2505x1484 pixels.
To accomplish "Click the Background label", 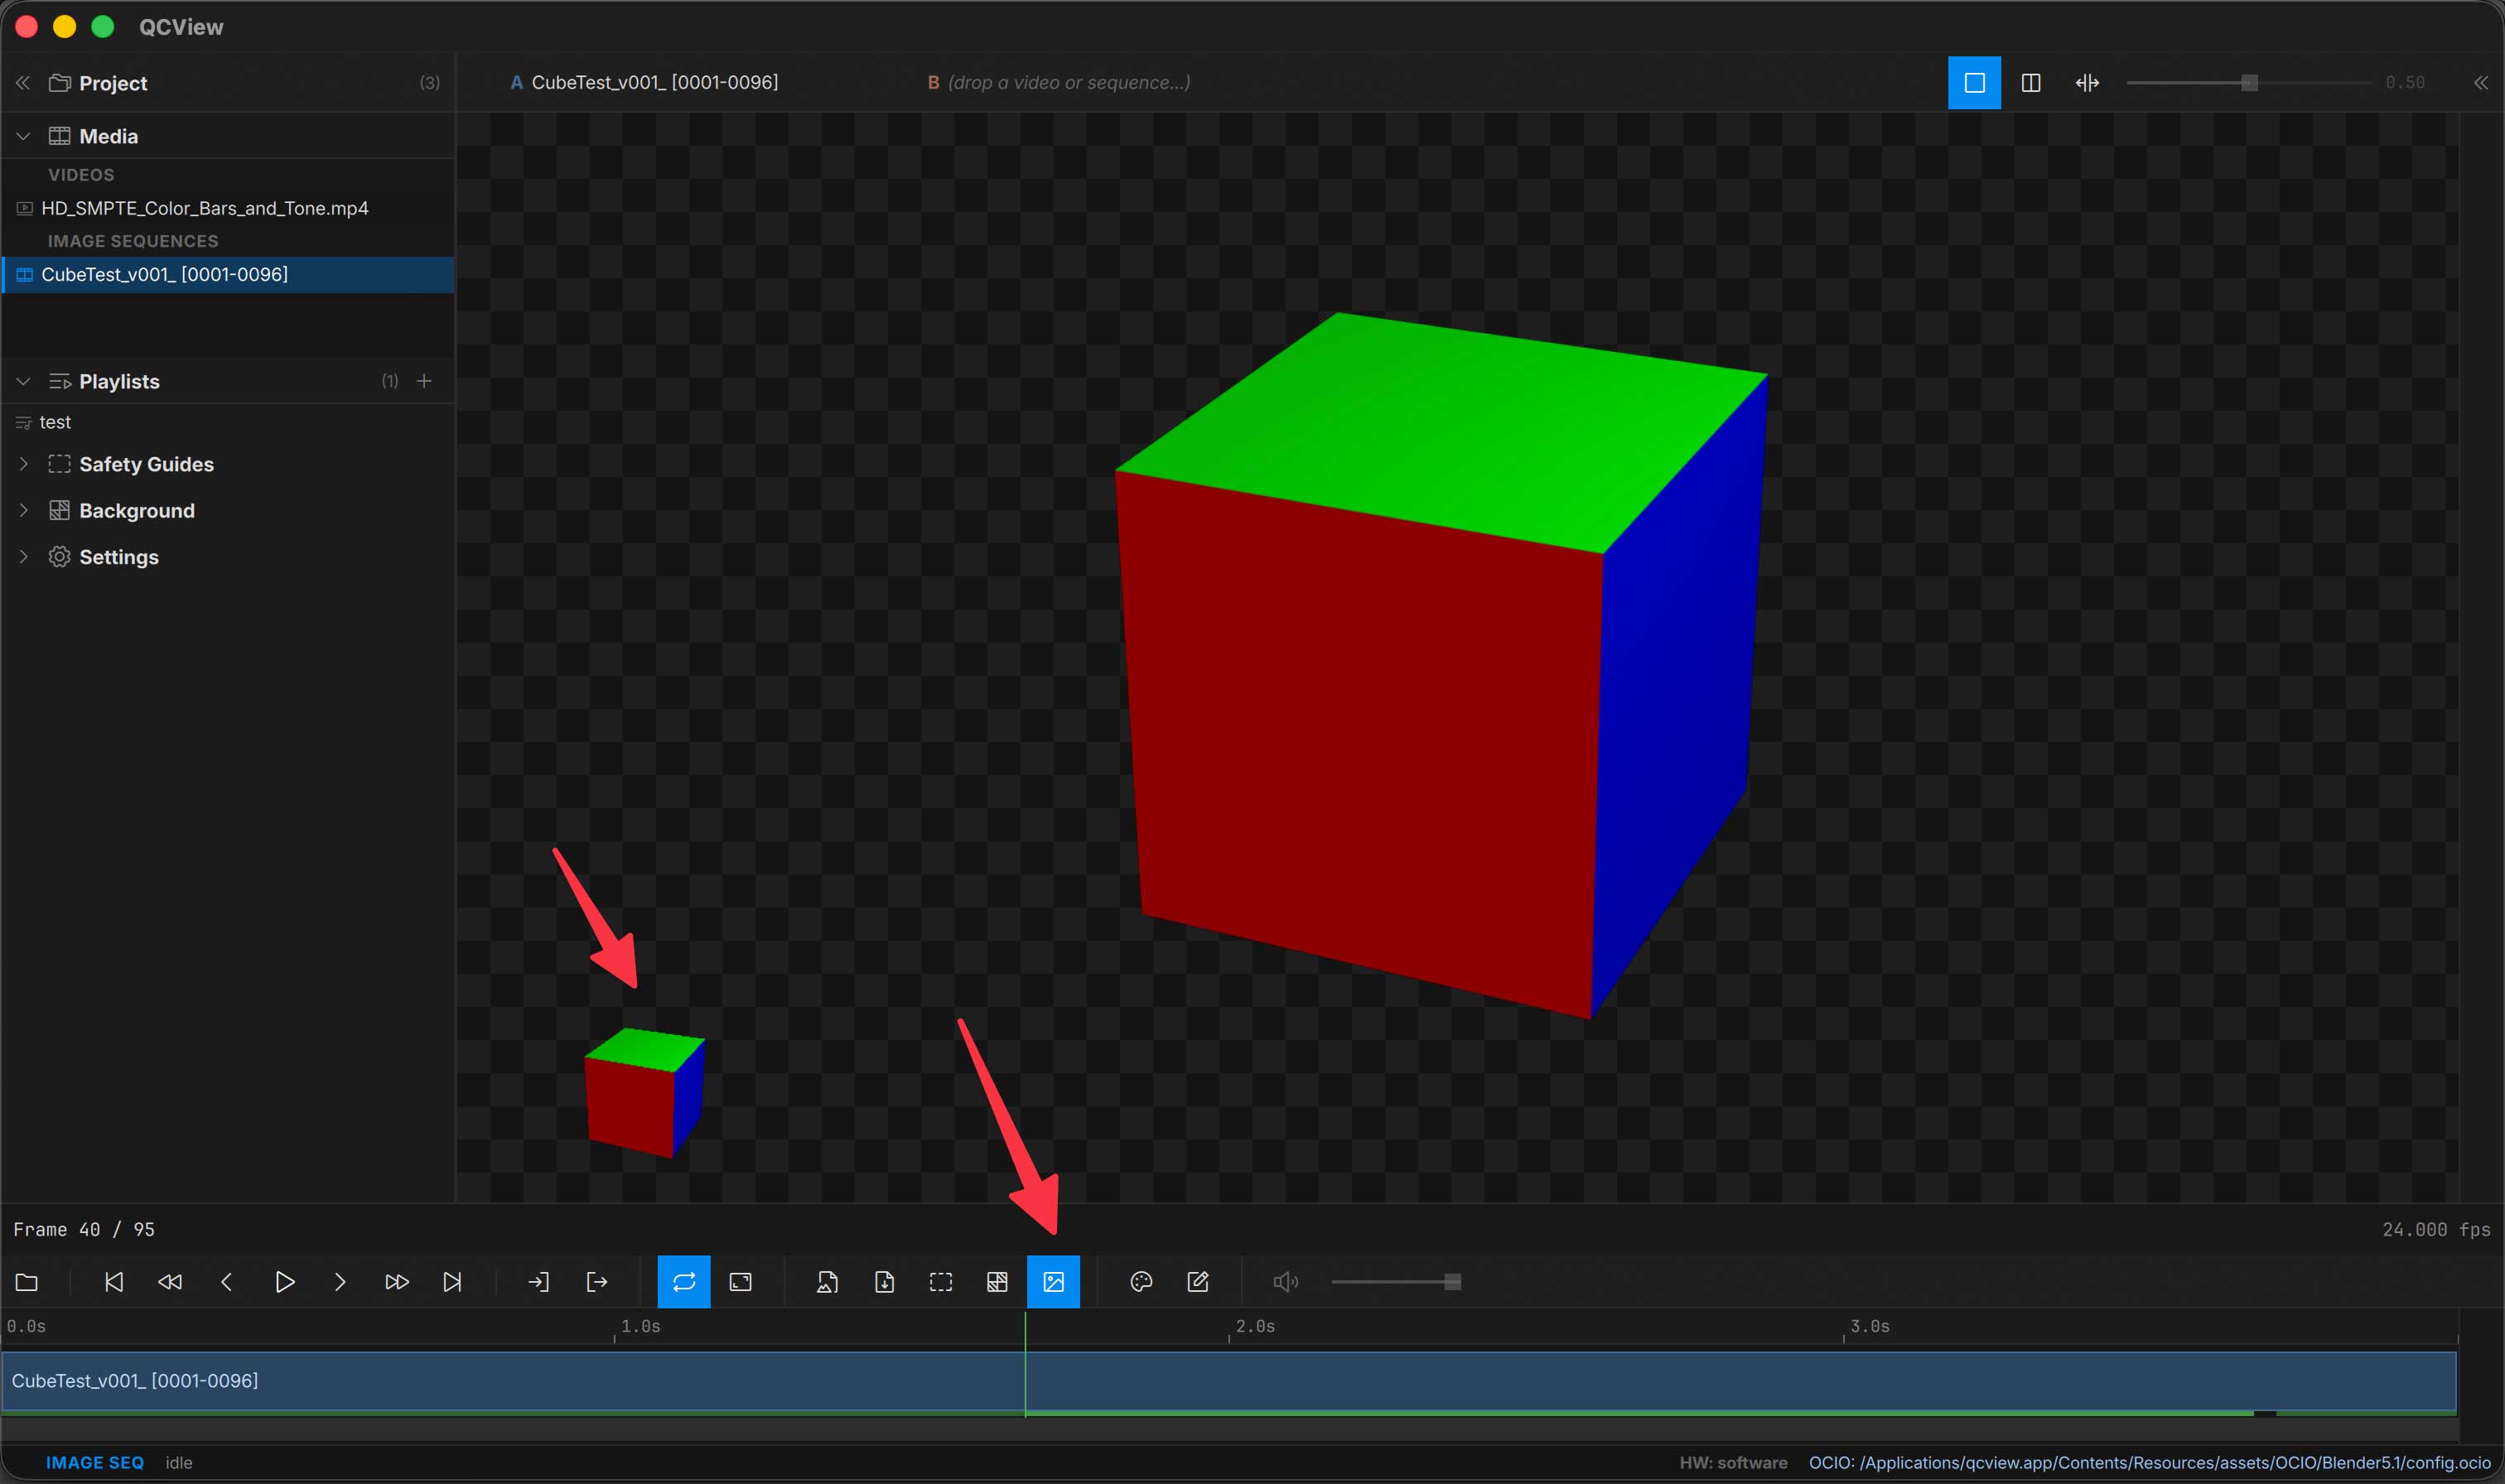I will point(137,510).
